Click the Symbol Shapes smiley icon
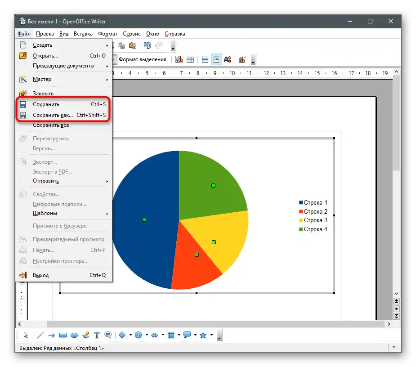 (x=138, y=335)
